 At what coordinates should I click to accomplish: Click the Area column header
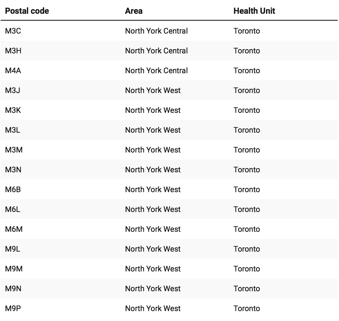tap(134, 11)
